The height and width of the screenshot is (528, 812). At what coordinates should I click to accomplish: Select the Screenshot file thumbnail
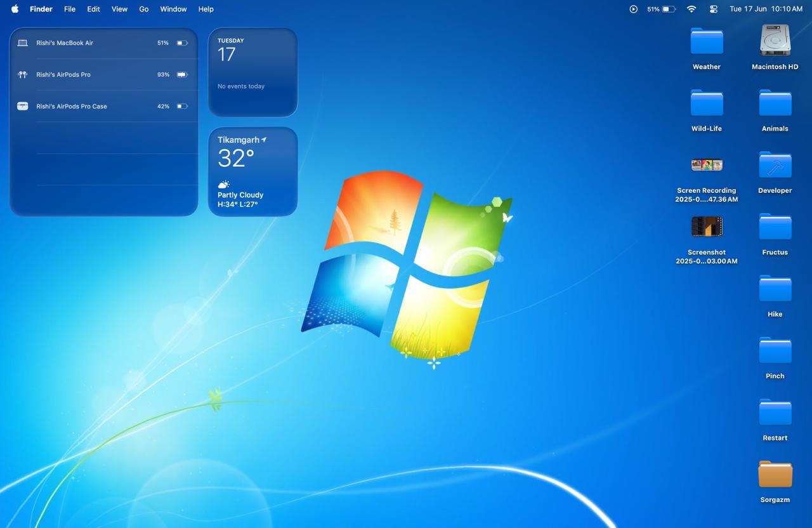[x=707, y=227]
